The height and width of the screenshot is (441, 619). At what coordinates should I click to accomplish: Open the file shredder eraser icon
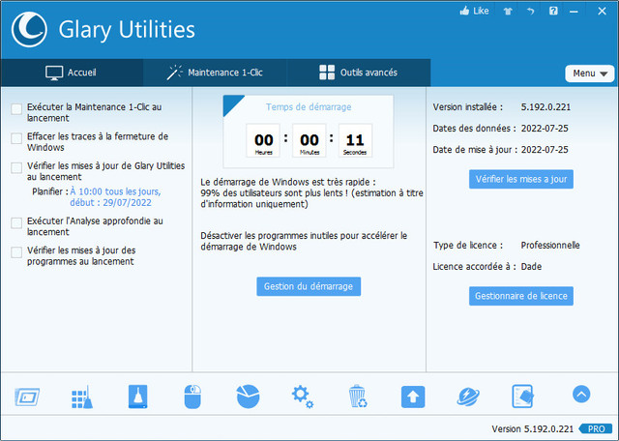[522, 397]
